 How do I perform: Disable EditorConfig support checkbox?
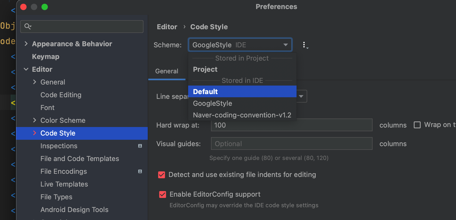pyautogui.click(x=163, y=194)
